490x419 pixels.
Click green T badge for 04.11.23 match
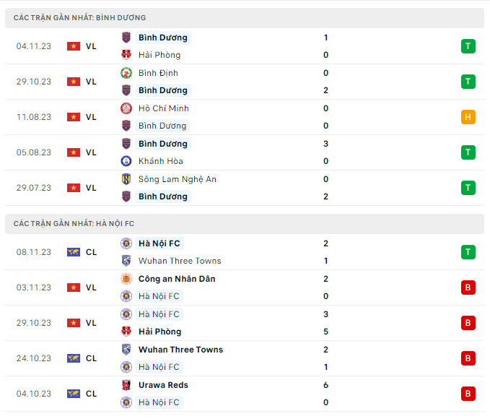click(468, 46)
